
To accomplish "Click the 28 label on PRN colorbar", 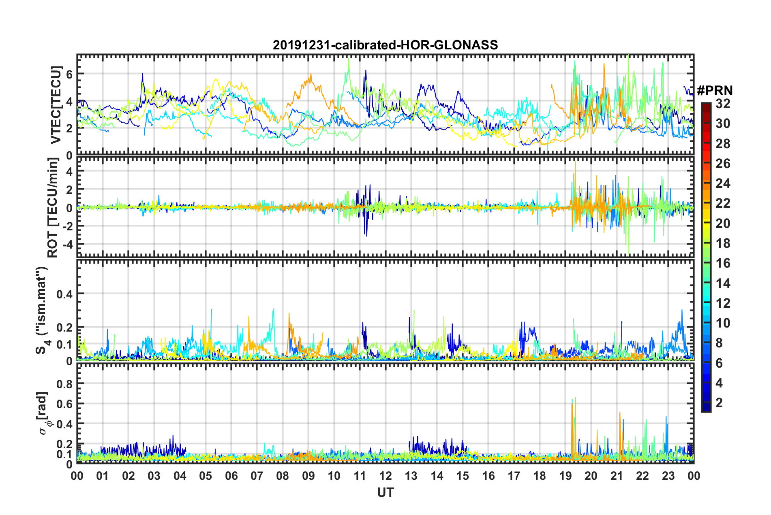I will [723, 144].
